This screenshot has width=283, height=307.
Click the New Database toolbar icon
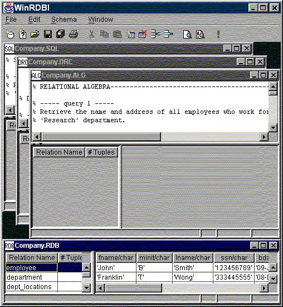point(9,34)
